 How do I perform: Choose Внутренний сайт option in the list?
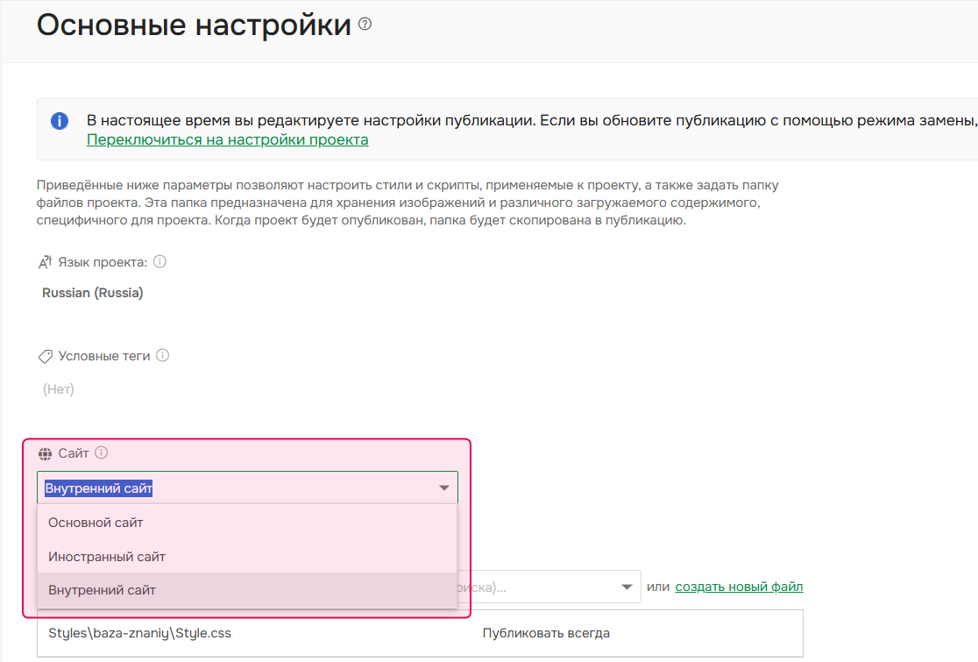tap(247, 590)
